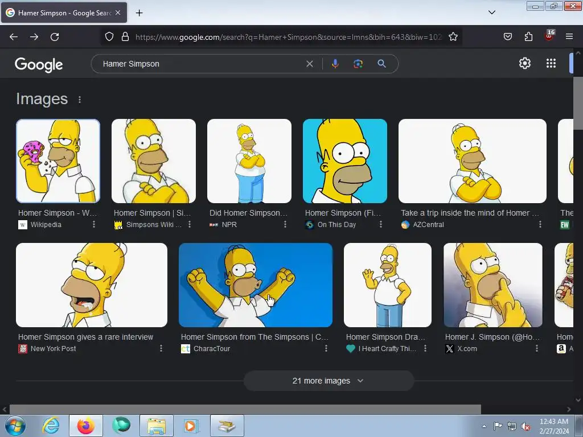Click the horizontal scrollbar right arrow
This screenshot has width=583, height=437.
click(569, 410)
